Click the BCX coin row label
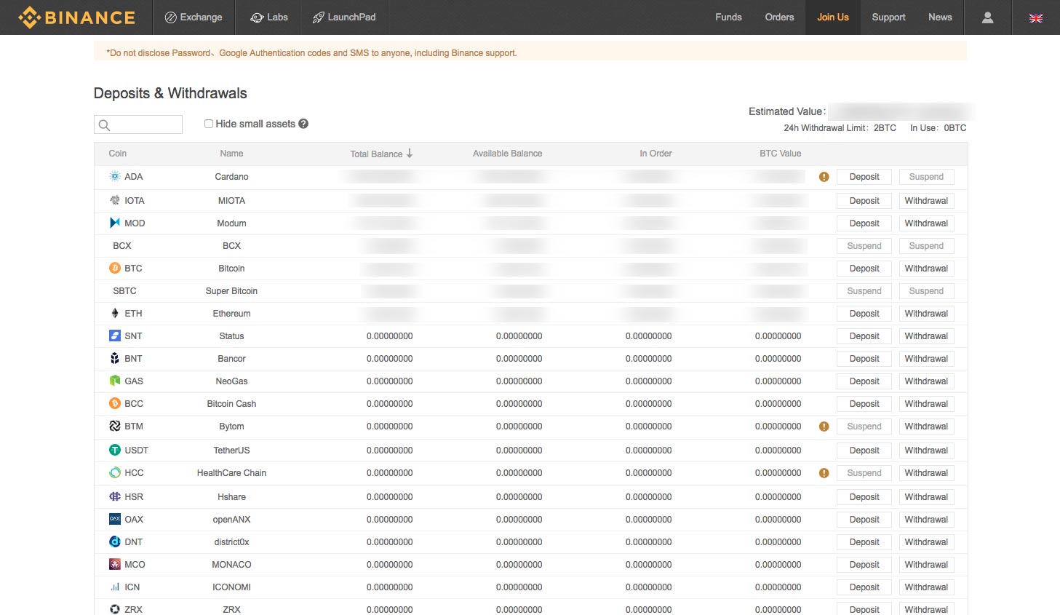Image resolution: width=1060 pixels, height=615 pixels. point(122,246)
